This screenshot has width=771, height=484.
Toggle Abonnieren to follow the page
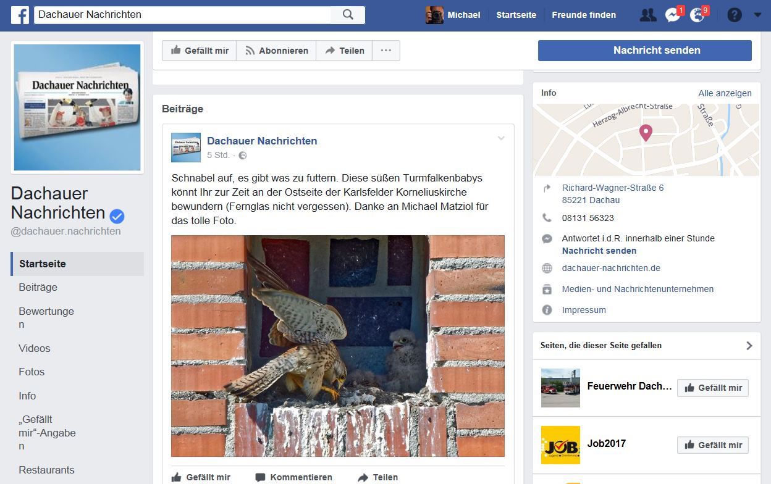point(276,51)
